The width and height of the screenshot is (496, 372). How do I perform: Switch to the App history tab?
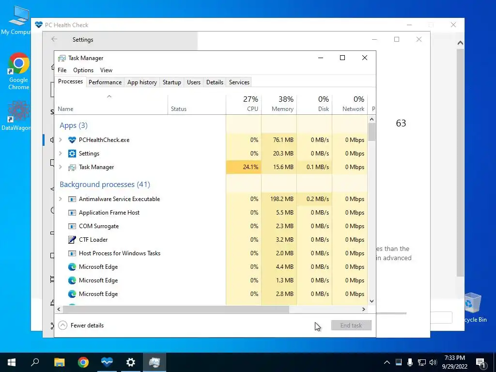[142, 82]
